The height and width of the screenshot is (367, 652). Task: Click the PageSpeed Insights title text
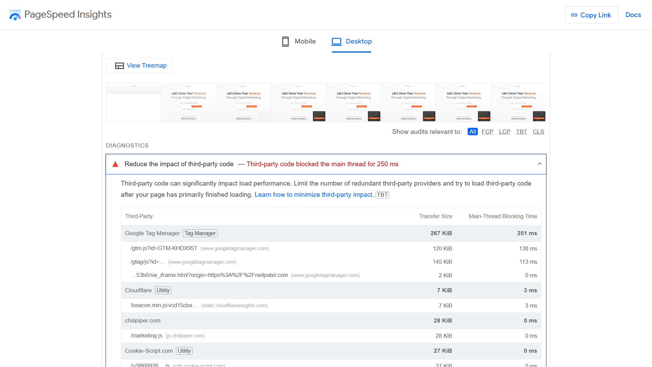68,15
